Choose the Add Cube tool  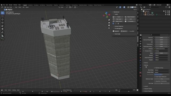point(2,39)
